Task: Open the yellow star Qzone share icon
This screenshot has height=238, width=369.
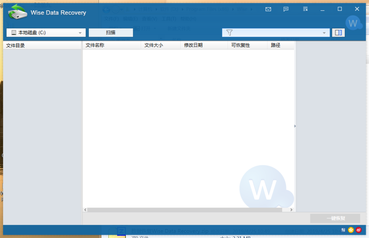Action: (x=351, y=230)
